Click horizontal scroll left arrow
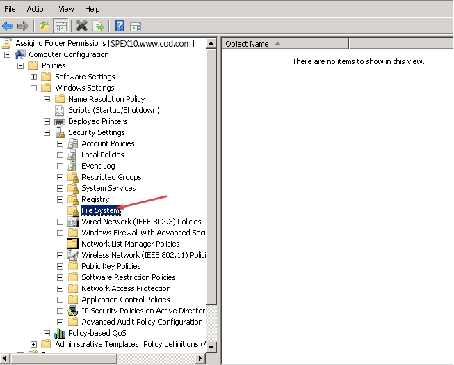This screenshot has width=454, height=365. tap(5, 358)
